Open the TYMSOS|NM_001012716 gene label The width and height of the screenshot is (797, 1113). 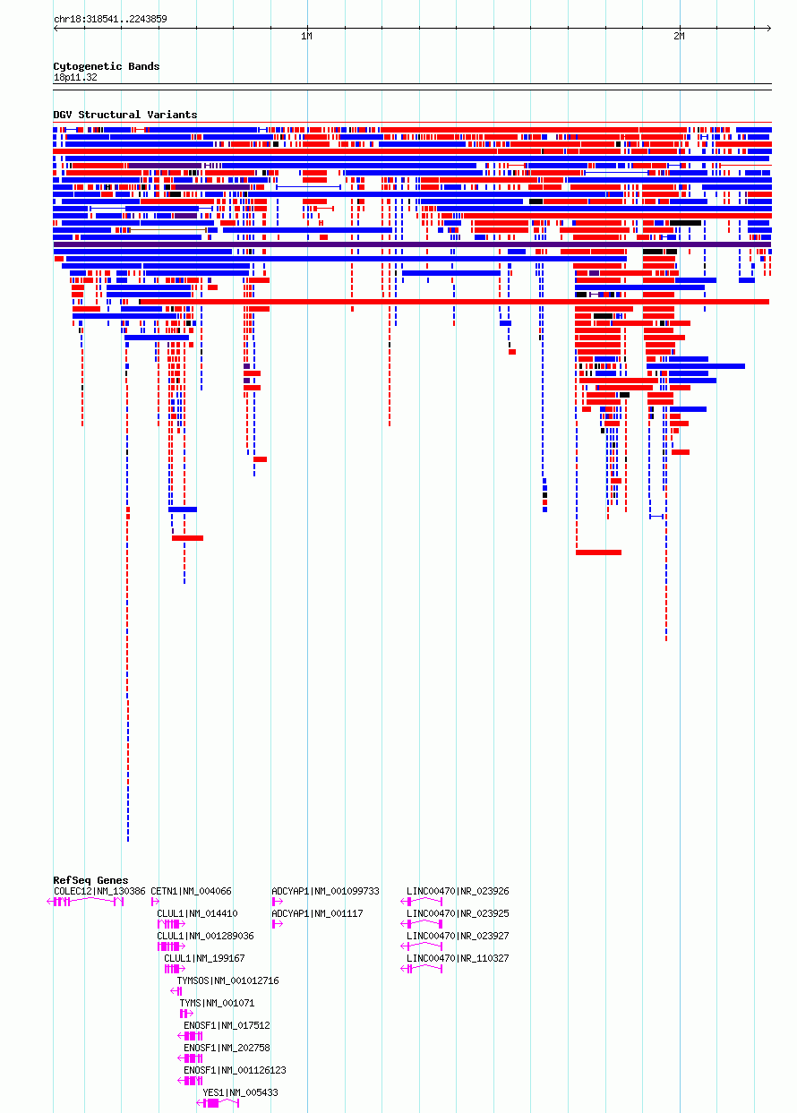[227, 980]
